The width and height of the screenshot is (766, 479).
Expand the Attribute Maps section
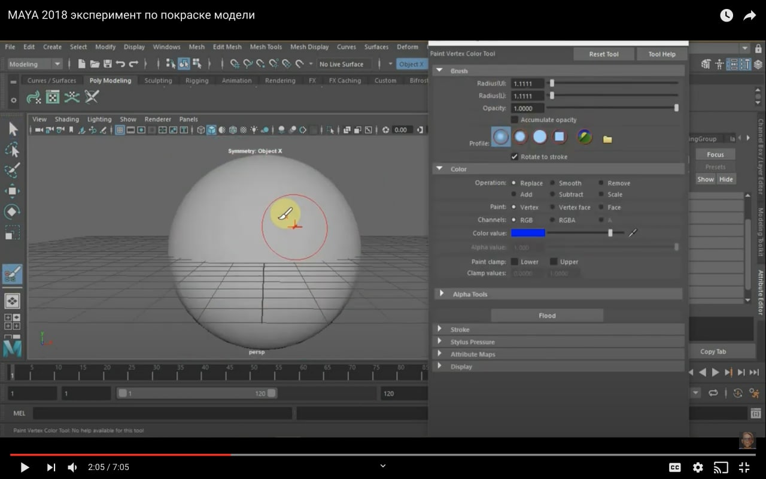click(x=440, y=354)
